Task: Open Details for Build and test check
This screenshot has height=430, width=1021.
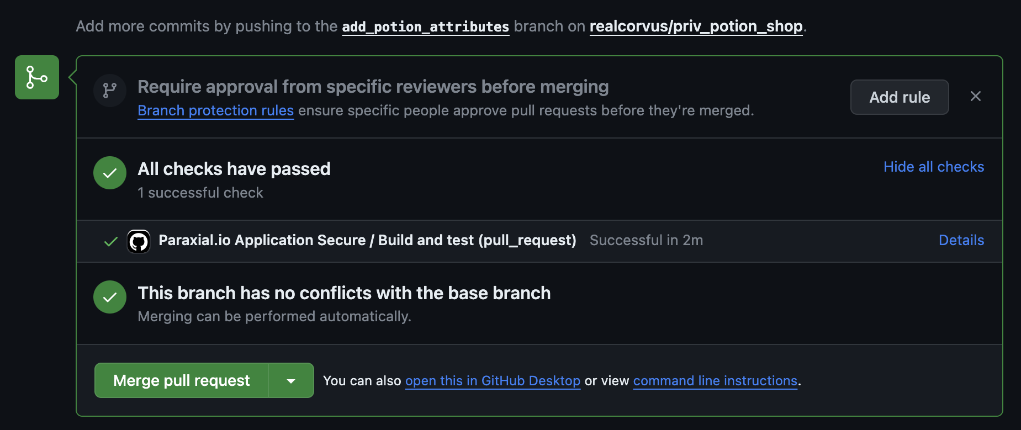Action: (x=961, y=240)
